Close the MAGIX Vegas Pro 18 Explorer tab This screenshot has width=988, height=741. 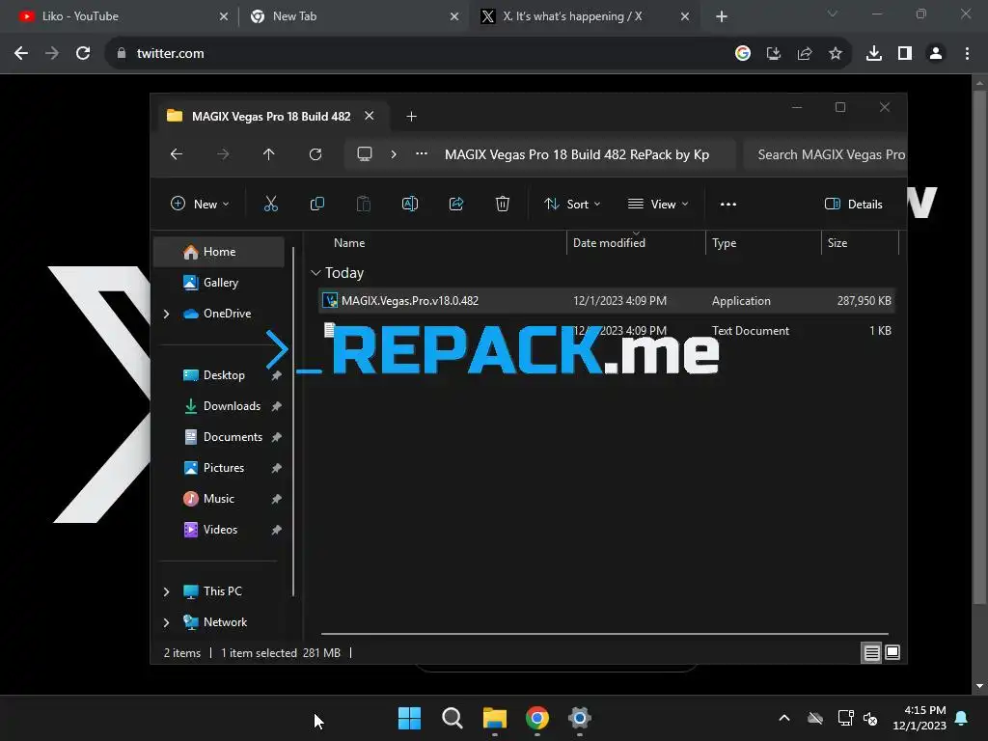click(x=370, y=116)
